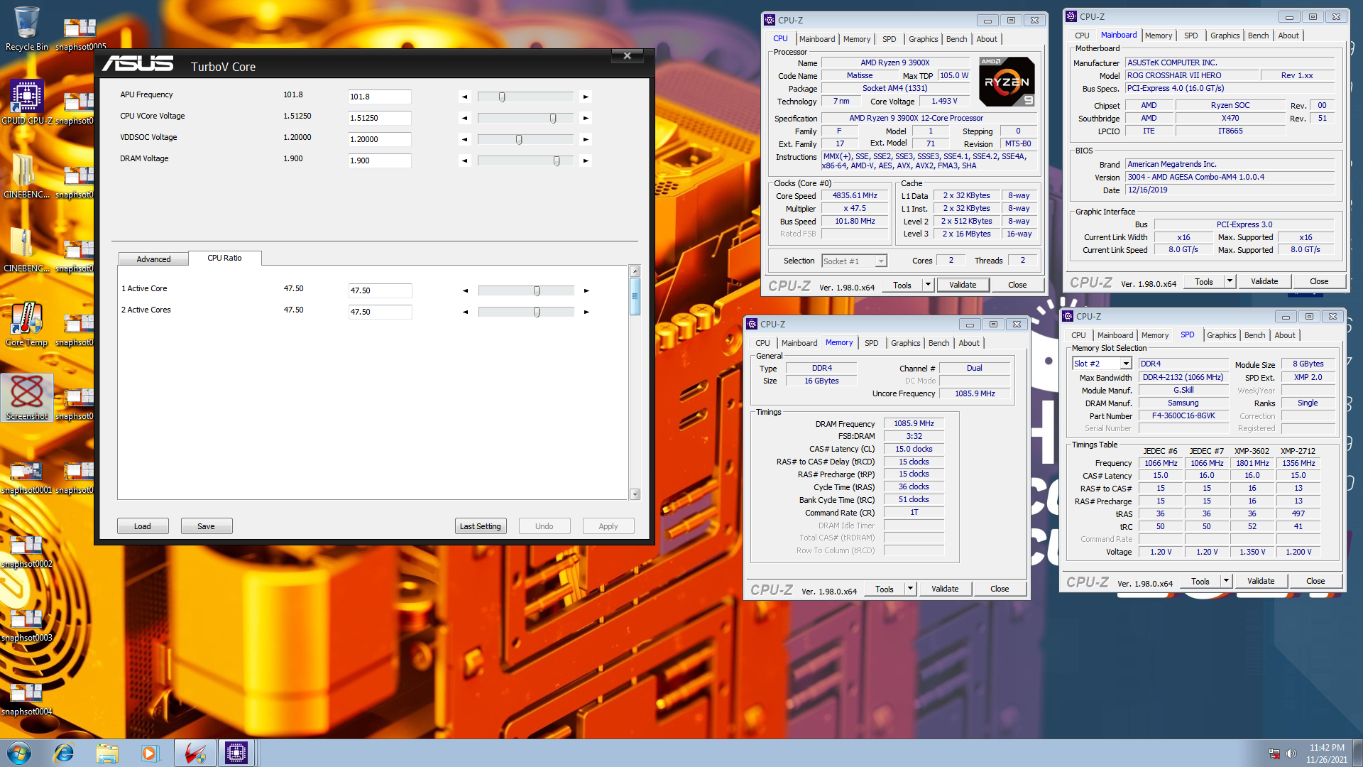Increase APU Frequency with its right arrow

(586, 97)
